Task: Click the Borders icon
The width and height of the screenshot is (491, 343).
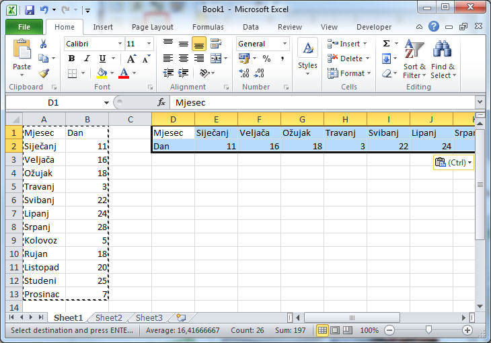Action: [x=73, y=73]
